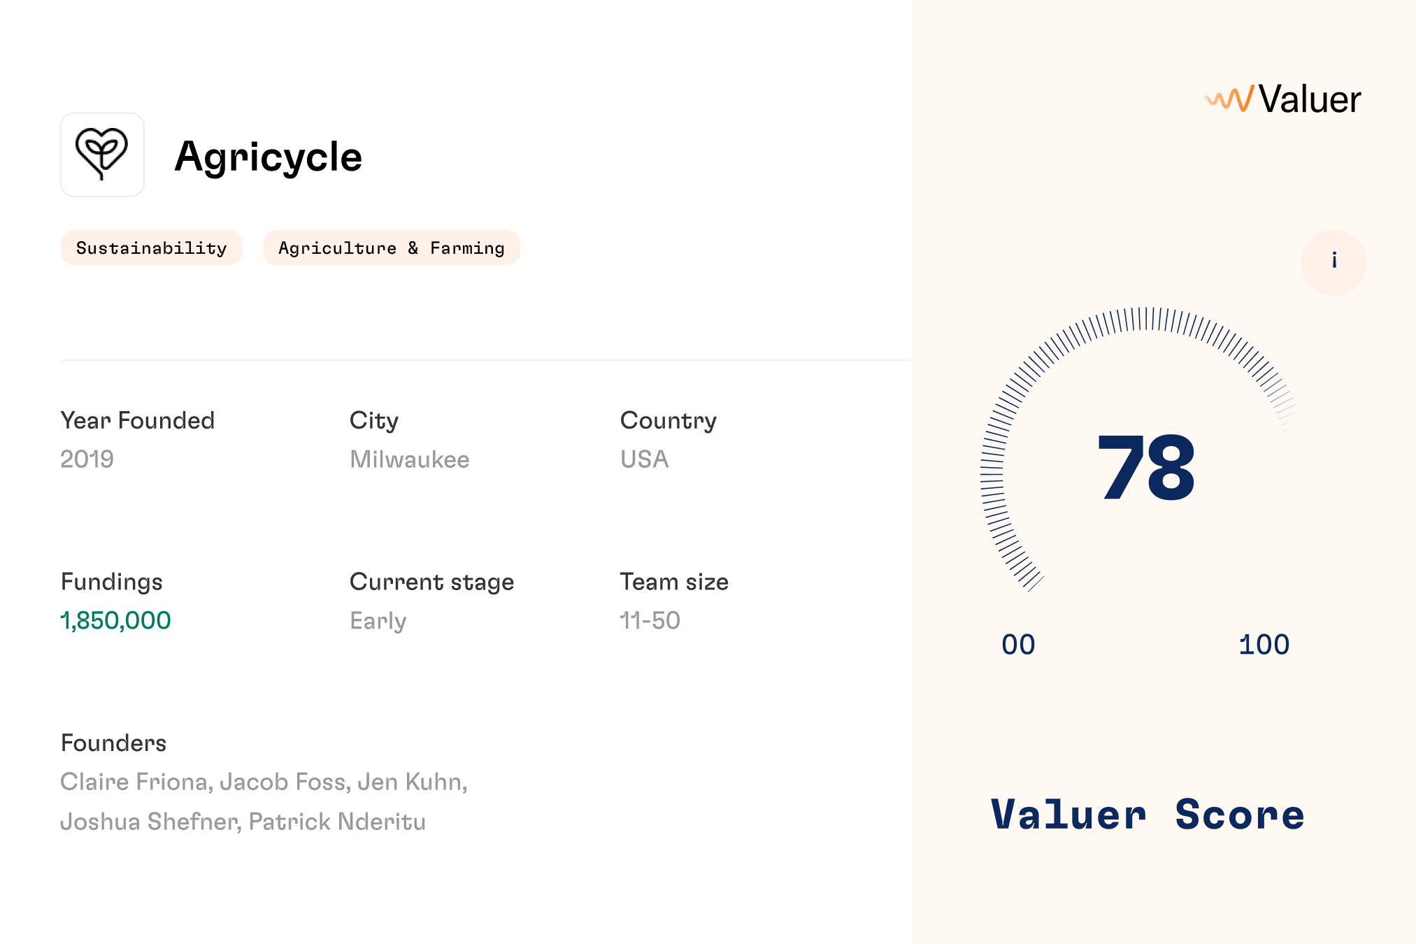Click the Year Founded value 2019

coord(87,459)
